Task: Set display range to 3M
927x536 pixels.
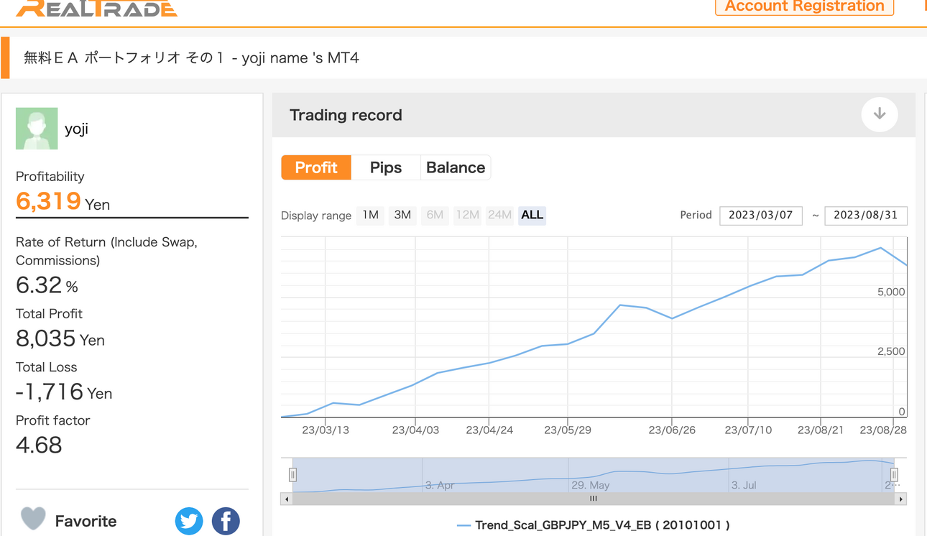Action: pyautogui.click(x=402, y=215)
